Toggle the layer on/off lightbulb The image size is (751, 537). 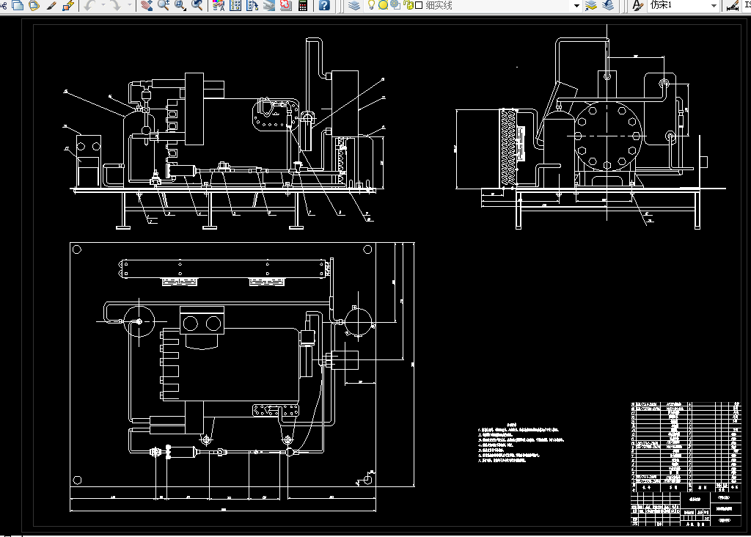371,5
